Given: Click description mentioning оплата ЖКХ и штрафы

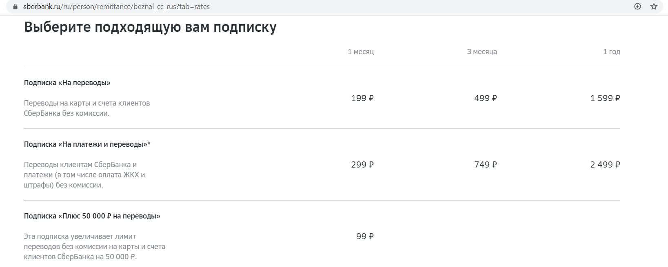Looking at the screenshot, I should [84, 175].
